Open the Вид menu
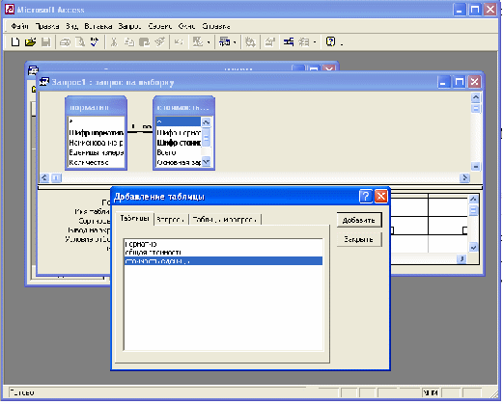Viewport: 503px width, 404px height. (72, 26)
